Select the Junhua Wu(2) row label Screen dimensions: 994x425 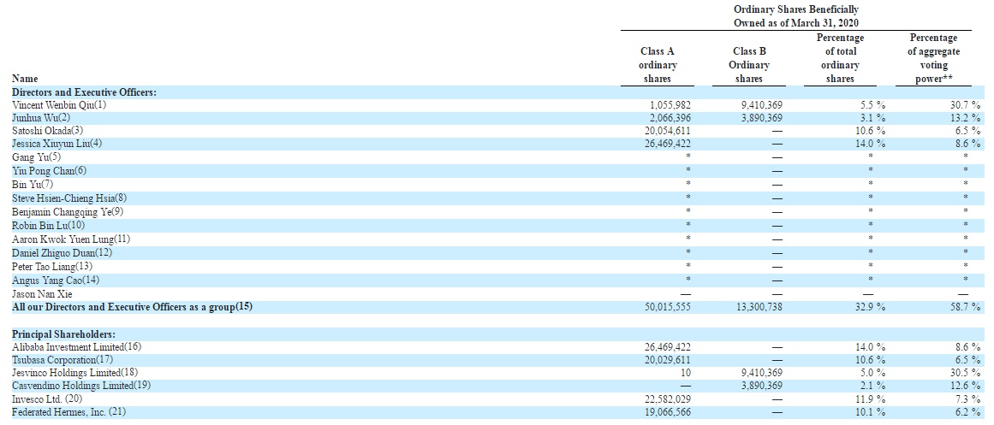tap(41, 117)
